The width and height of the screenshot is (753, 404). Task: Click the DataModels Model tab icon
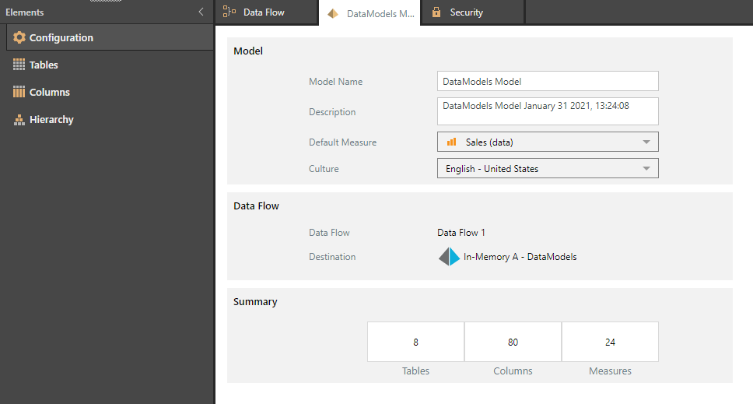tap(333, 13)
